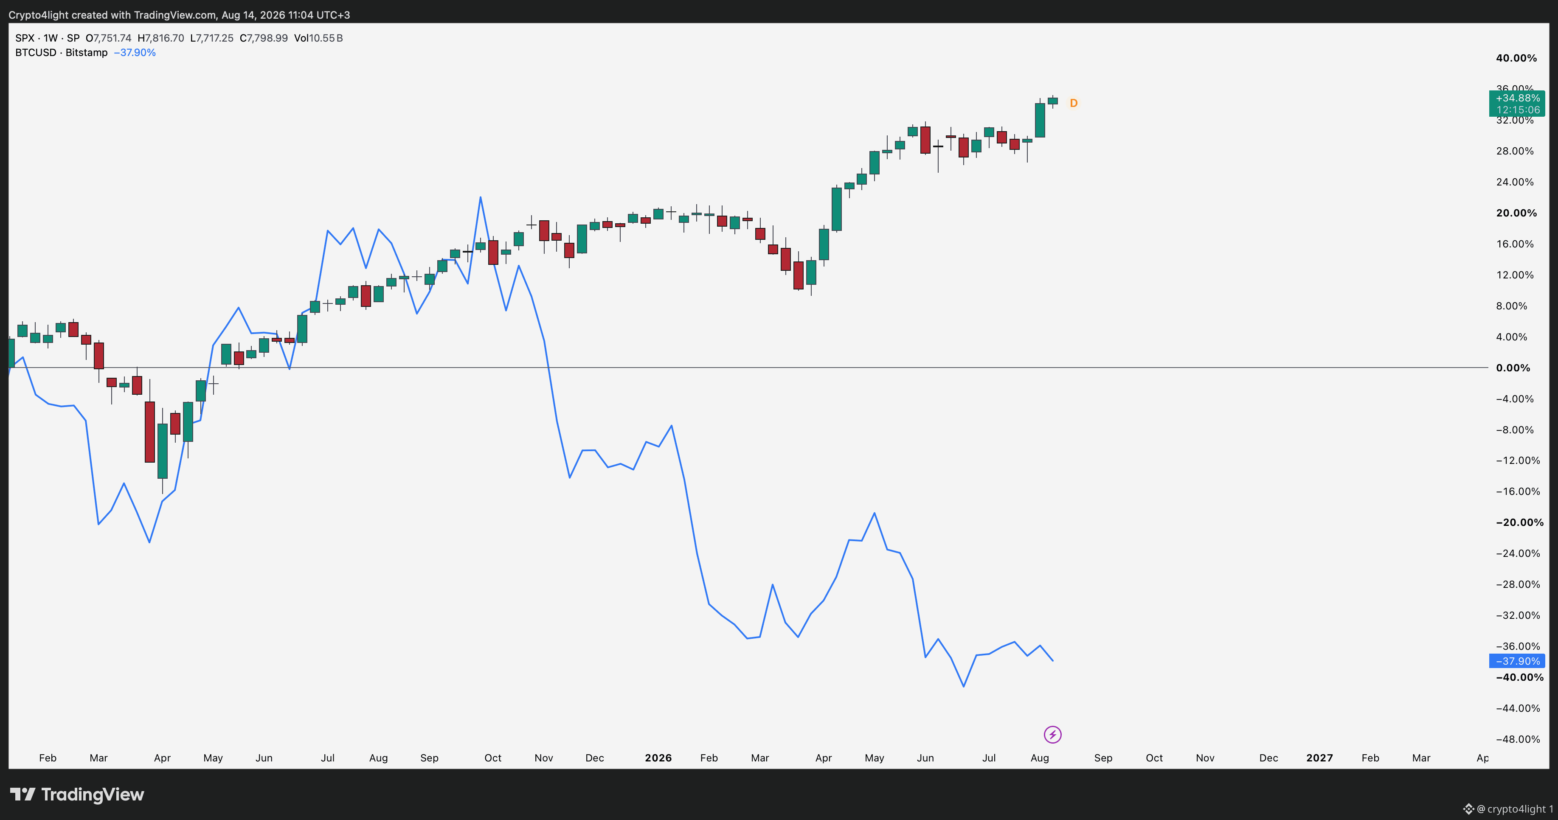Screen dimensions: 1558x820
Task: Click the −37.90% value in the BTCUSD legend
Action: (135, 53)
